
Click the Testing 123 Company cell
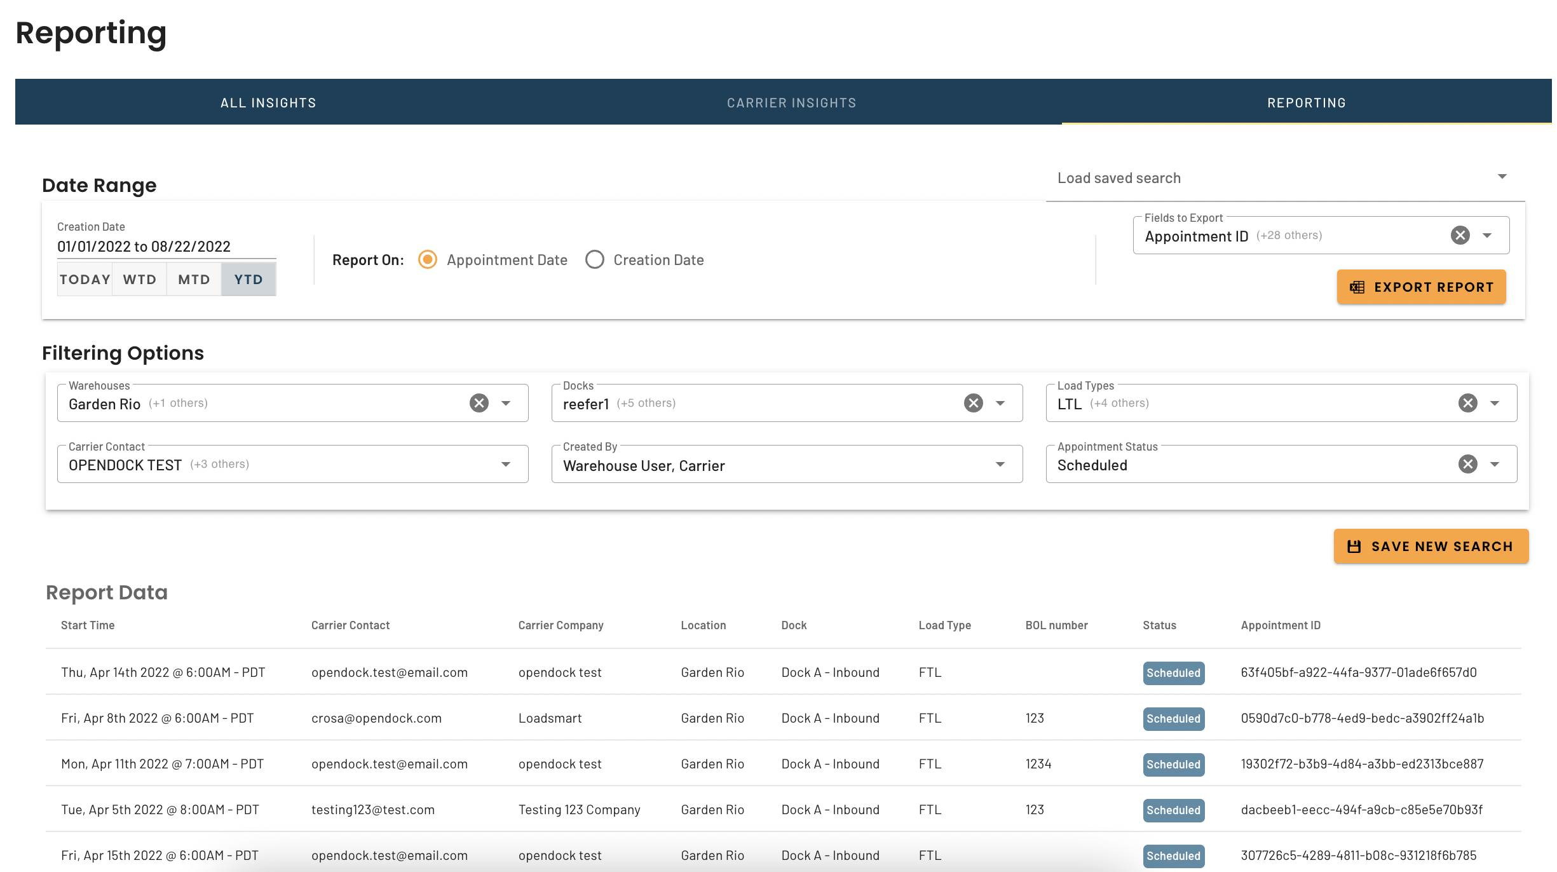click(x=579, y=810)
